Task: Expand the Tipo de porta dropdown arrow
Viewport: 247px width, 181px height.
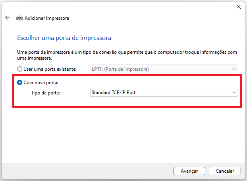Action: [x=234, y=92]
